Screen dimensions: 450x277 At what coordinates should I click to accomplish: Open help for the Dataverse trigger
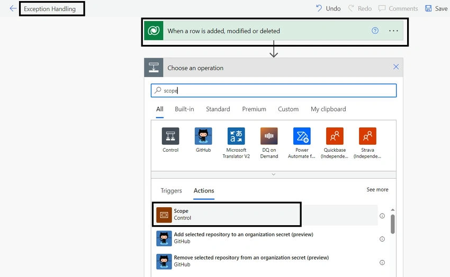(x=375, y=31)
